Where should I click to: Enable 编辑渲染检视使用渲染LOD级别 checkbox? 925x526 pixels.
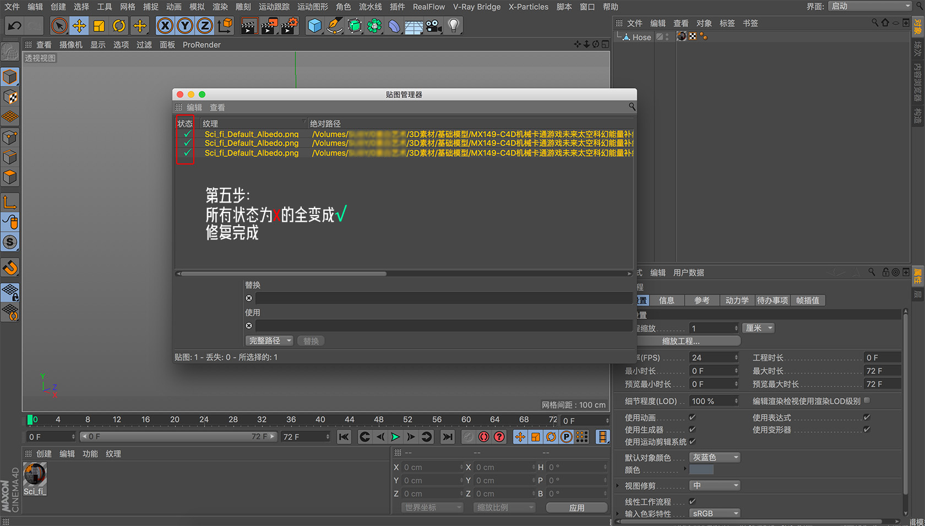coord(867,401)
